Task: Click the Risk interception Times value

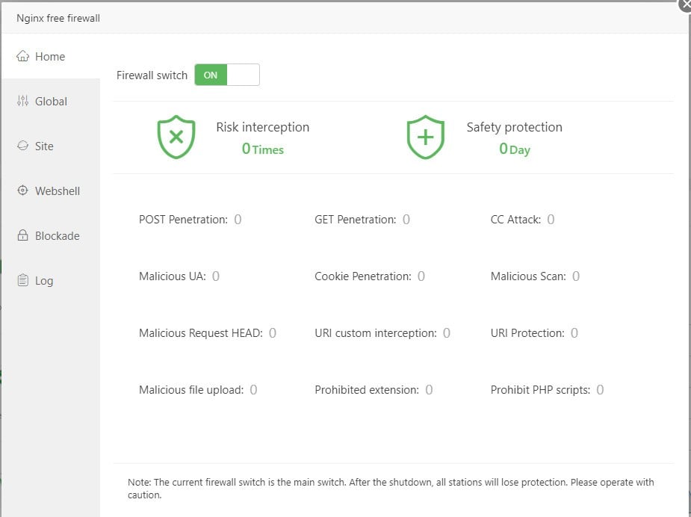Action: point(262,149)
